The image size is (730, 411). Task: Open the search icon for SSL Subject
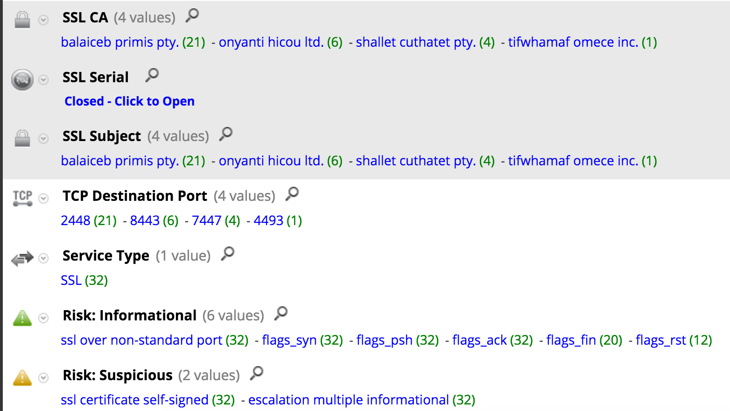[x=226, y=134]
